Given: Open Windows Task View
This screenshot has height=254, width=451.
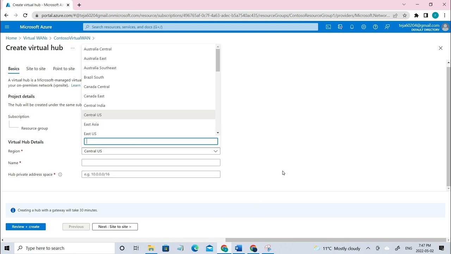Looking at the screenshot, I should click(x=136, y=248).
